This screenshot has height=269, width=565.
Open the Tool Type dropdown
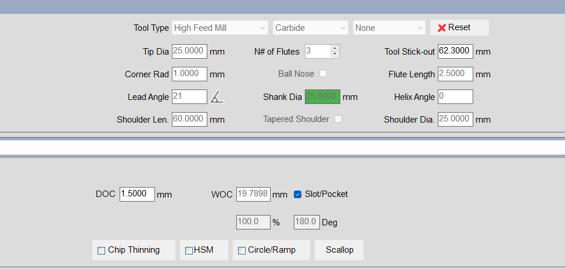click(219, 28)
